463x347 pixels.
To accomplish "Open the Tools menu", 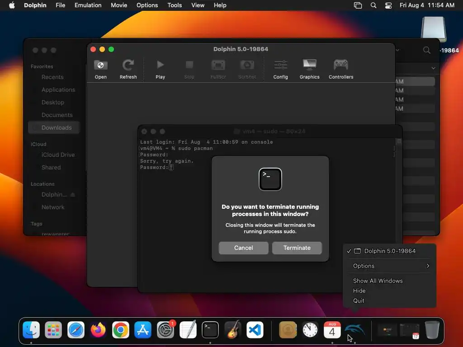I will click(x=175, y=5).
